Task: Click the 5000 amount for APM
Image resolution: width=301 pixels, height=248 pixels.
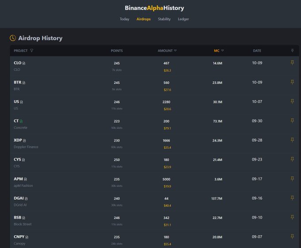Action: click(x=166, y=179)
